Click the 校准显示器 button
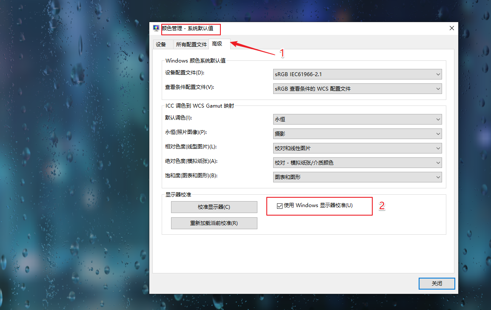The image size is (491, 310). pyautogui.click(x=214, y=207)
